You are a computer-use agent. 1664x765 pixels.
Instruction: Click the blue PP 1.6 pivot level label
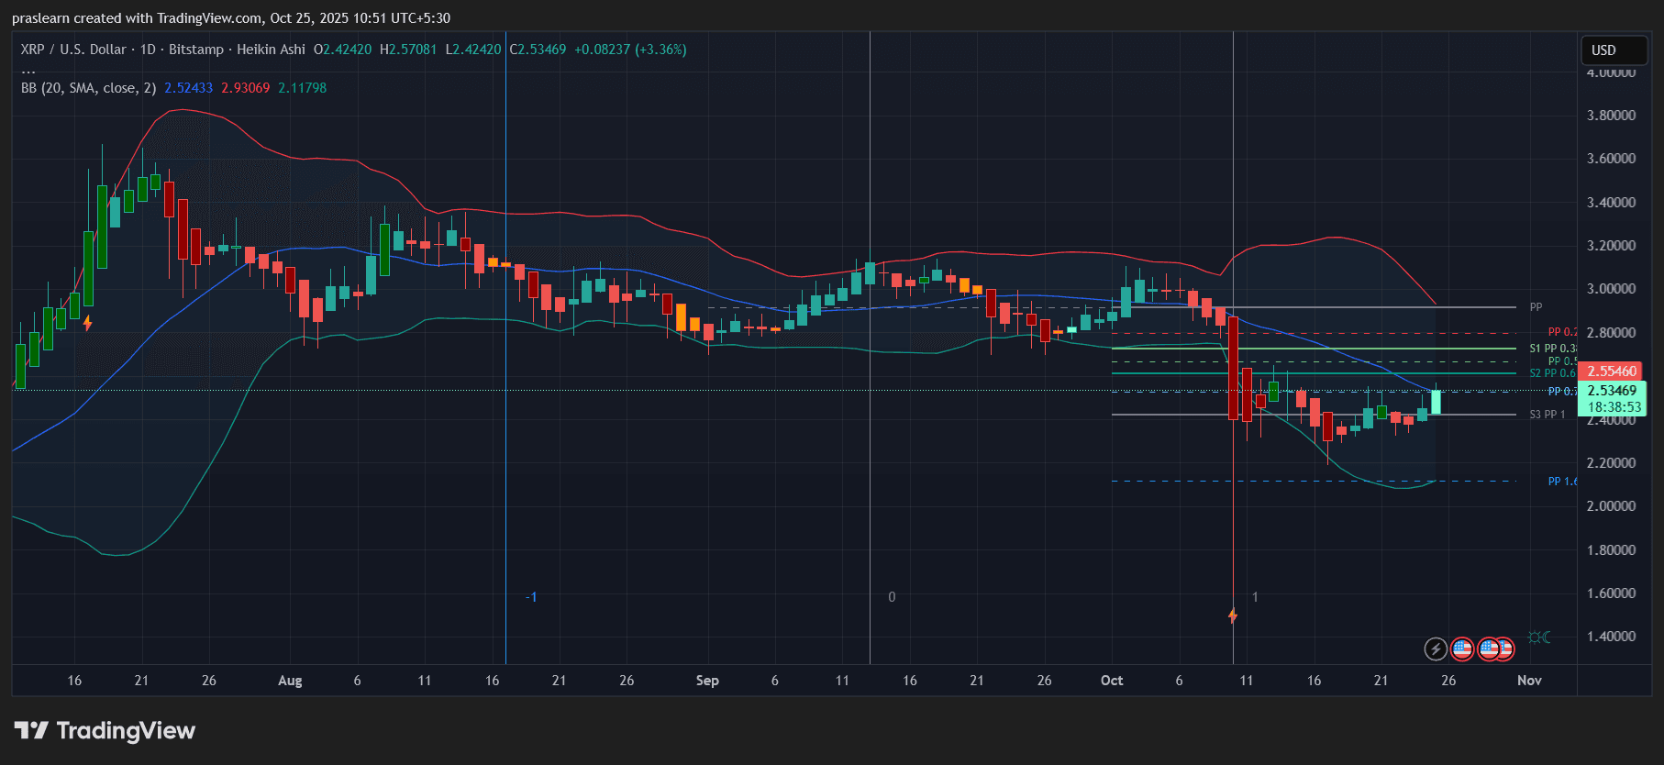(x=1562, y=482)
